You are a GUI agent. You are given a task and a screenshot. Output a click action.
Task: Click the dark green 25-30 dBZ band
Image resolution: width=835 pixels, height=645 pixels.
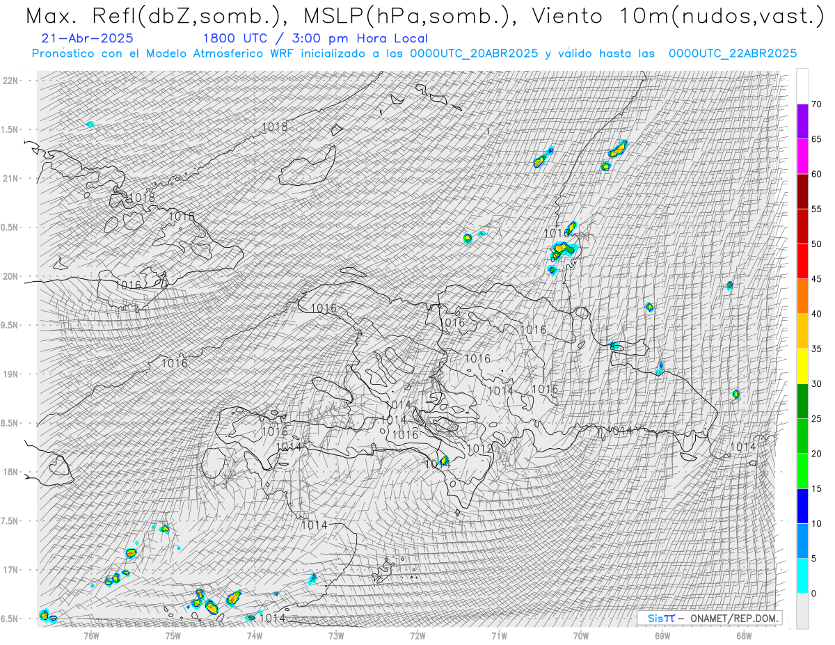coord(802,401)
